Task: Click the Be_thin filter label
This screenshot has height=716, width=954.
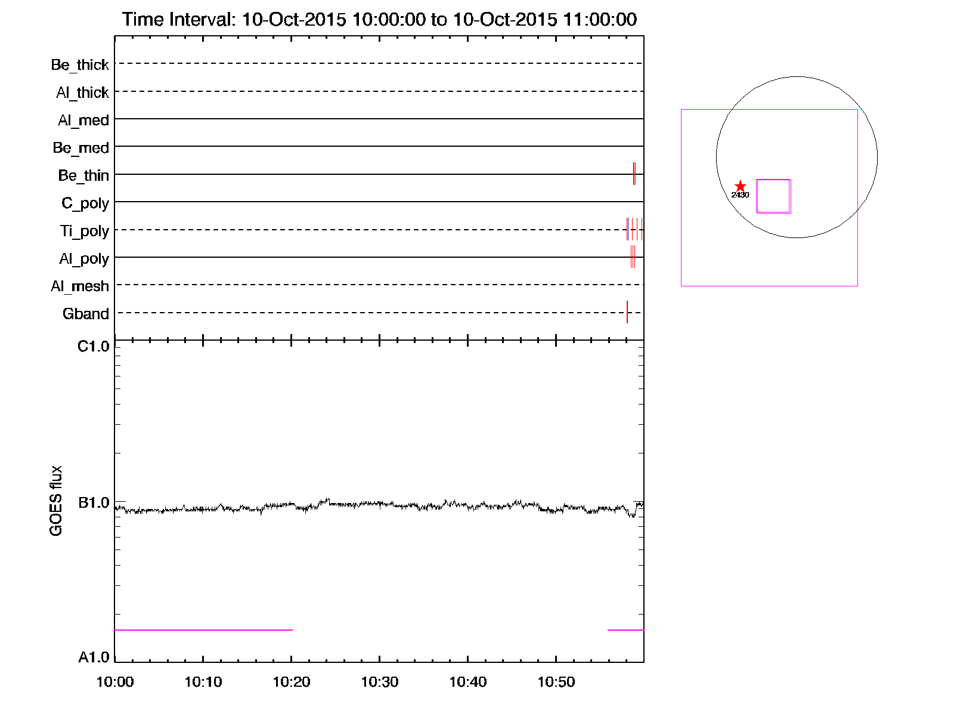Action: tap(83, 176)
